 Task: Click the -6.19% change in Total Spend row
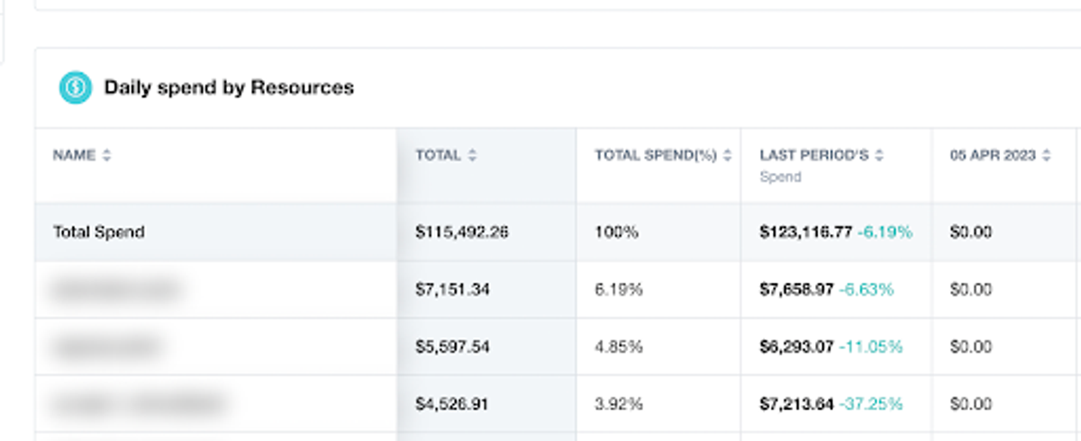(885, 232)
